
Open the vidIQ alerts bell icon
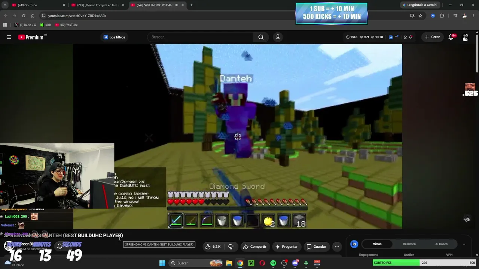tap(411, 37)
